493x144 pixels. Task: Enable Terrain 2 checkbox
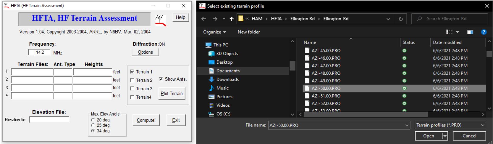[x=132, y=80]
